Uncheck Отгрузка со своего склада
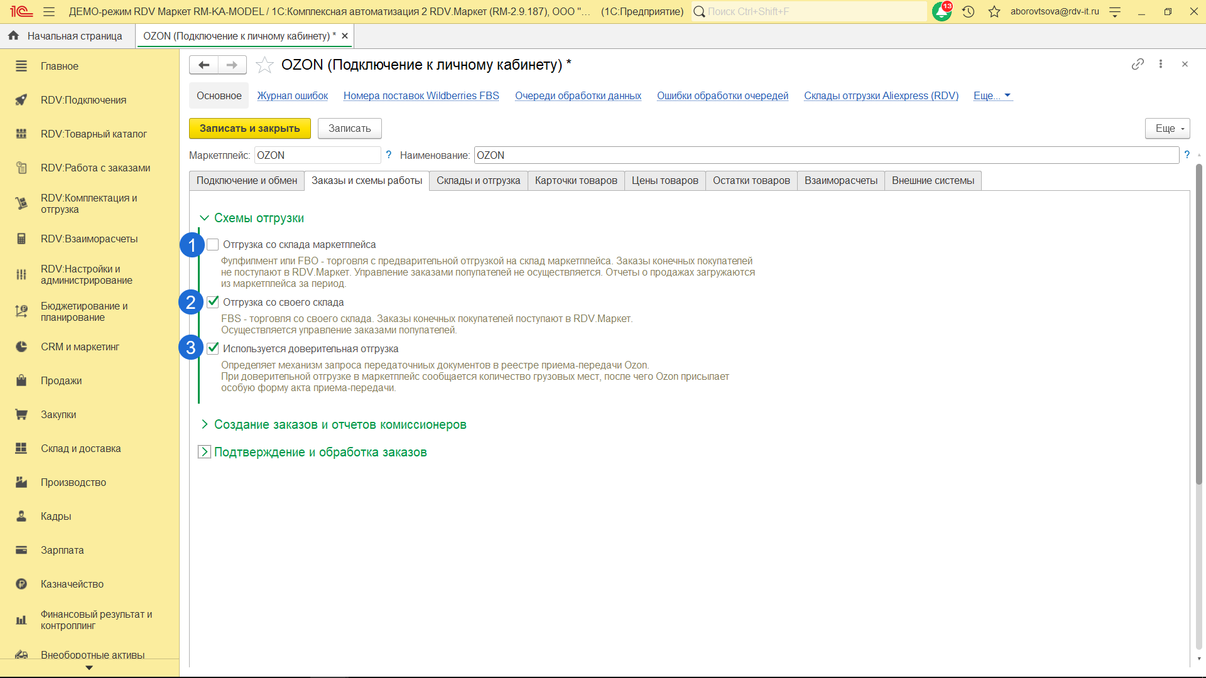 click(x=213, y=302)
